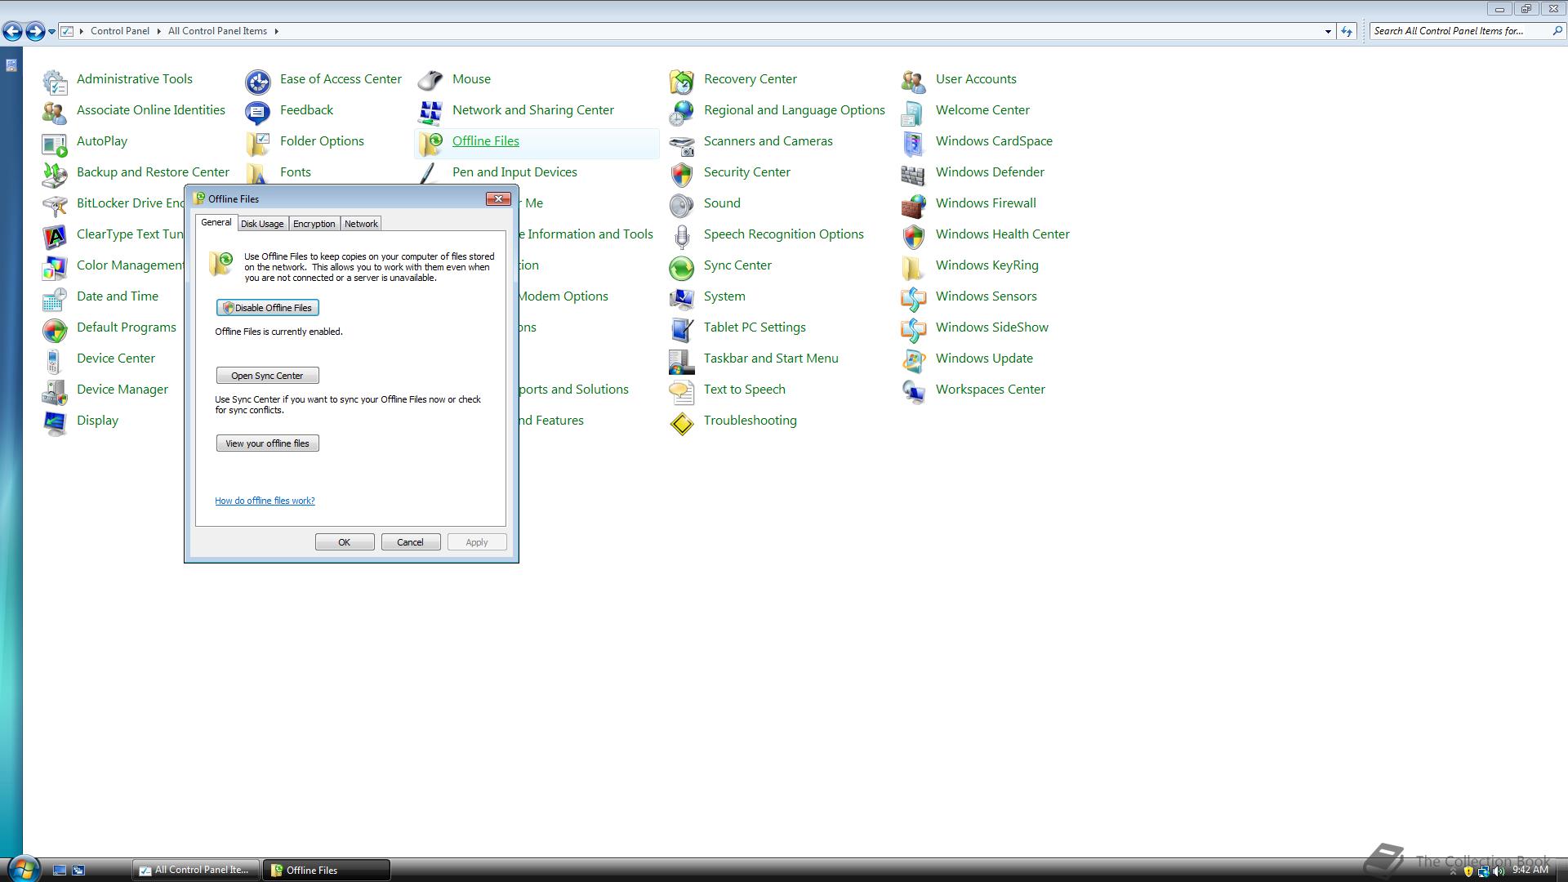Image resolution: width=1568 pixels, height=882 pixels.
Task: Open the Taskbar and Start Menu link
Action: point(770,359)
